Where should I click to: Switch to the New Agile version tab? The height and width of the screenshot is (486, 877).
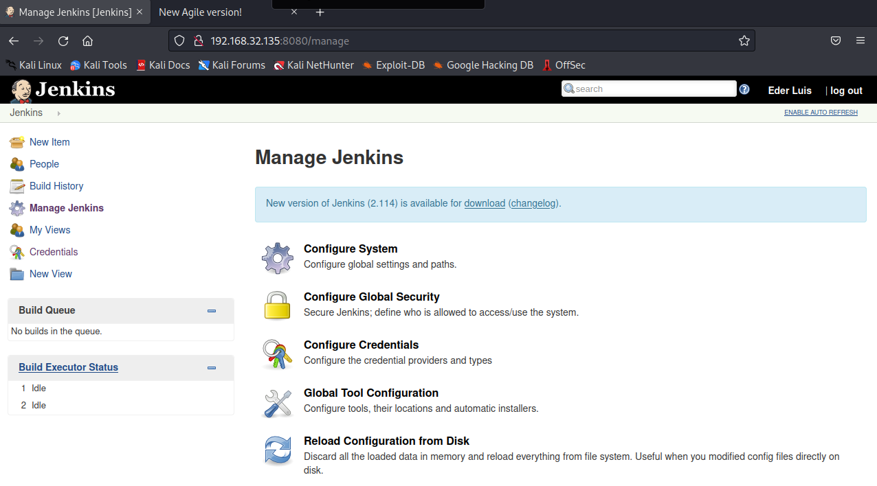click(200, 12)
